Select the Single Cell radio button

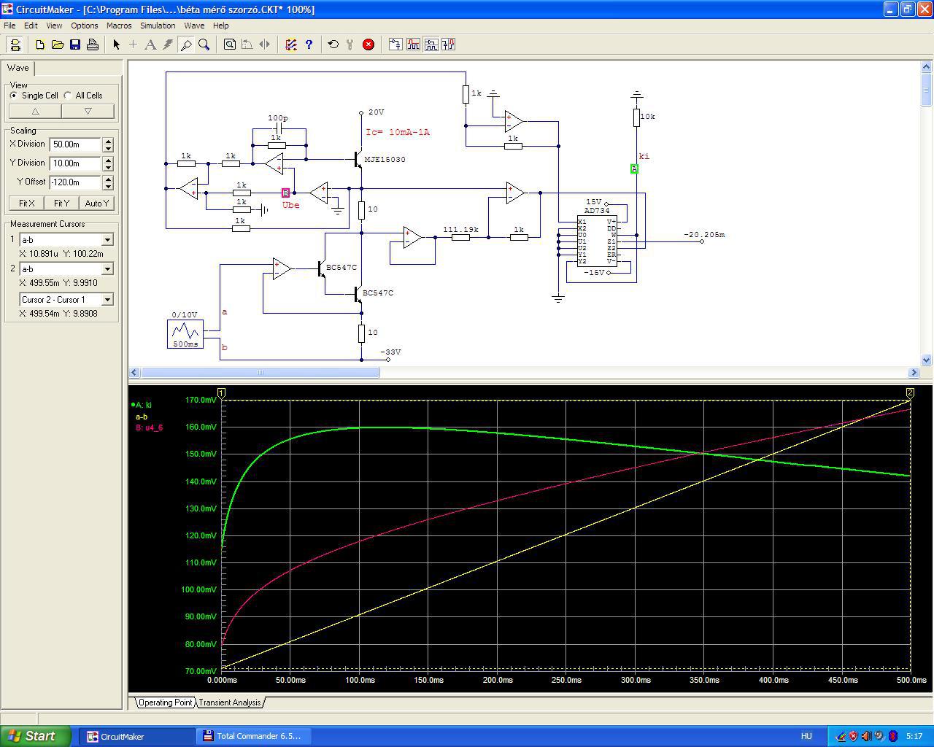[x=14, y=96]
